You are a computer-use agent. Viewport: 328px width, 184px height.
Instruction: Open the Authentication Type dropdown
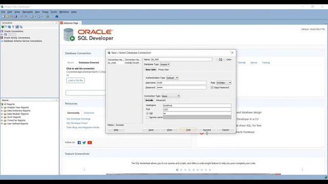point(172,78)
